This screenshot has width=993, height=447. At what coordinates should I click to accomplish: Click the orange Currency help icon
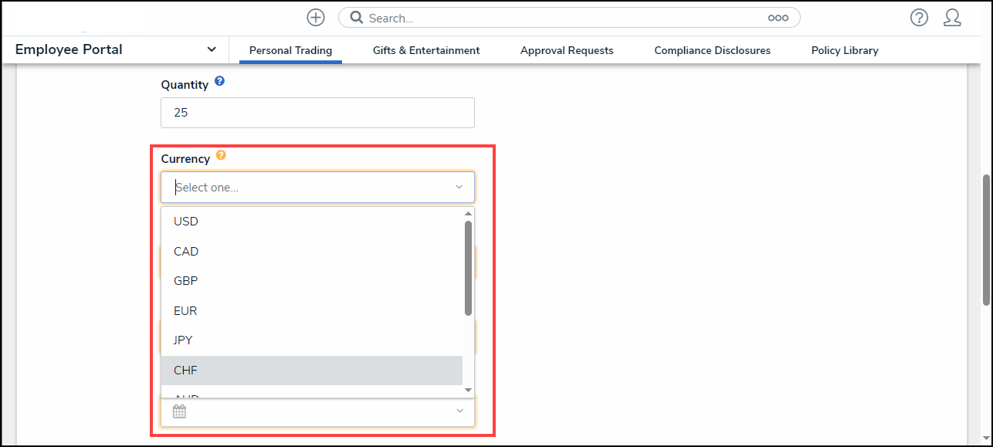pos(221,155)
